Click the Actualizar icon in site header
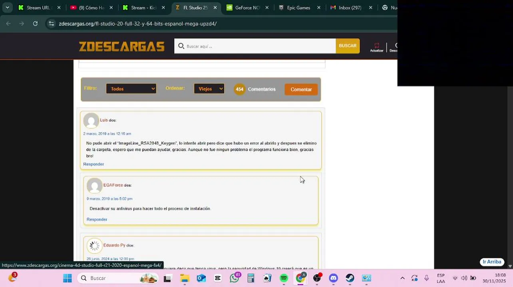Image resolution: width=513 pixels, height=287 pixels. 376,47
